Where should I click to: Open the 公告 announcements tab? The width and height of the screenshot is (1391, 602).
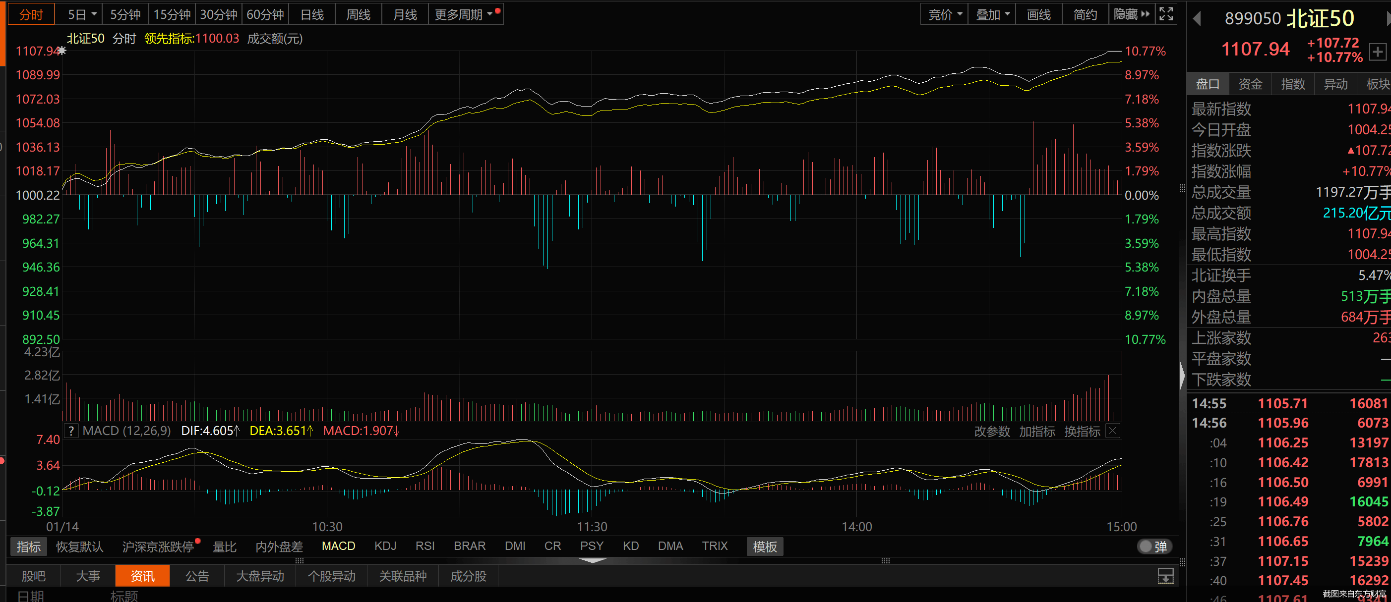click(x=197, y=576)
